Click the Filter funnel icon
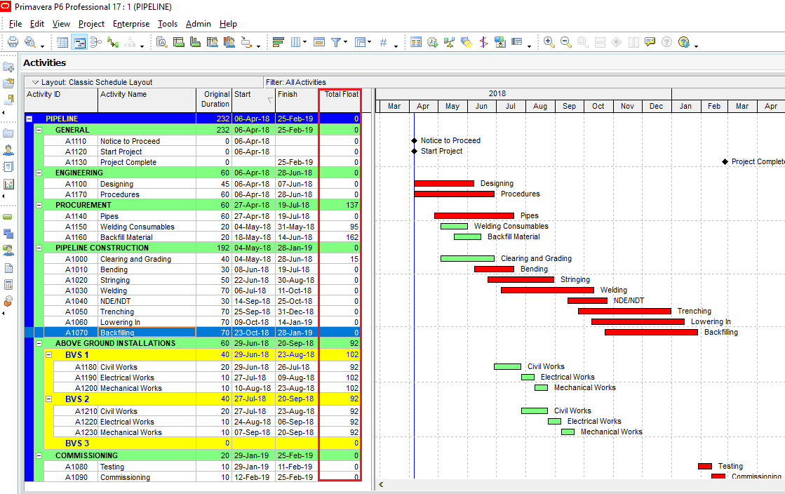 click(336, 42)
